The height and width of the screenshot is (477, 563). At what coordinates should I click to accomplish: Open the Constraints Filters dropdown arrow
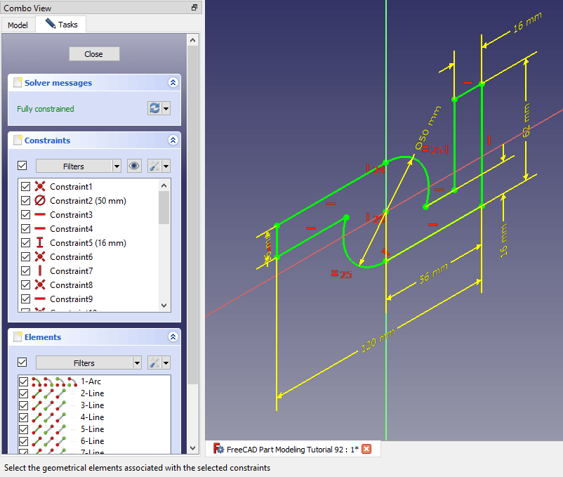tap(117, 166)
